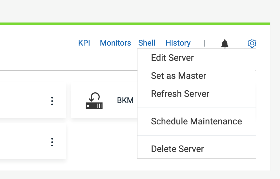The width and height of the screenshot is (280, 179).
Task: Click the server backup icon beside BKM
Action: (x=94, y=101)
